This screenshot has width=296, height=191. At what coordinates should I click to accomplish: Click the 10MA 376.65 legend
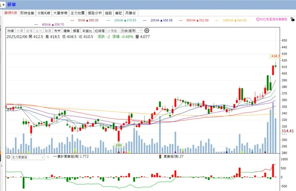[121, 20]
